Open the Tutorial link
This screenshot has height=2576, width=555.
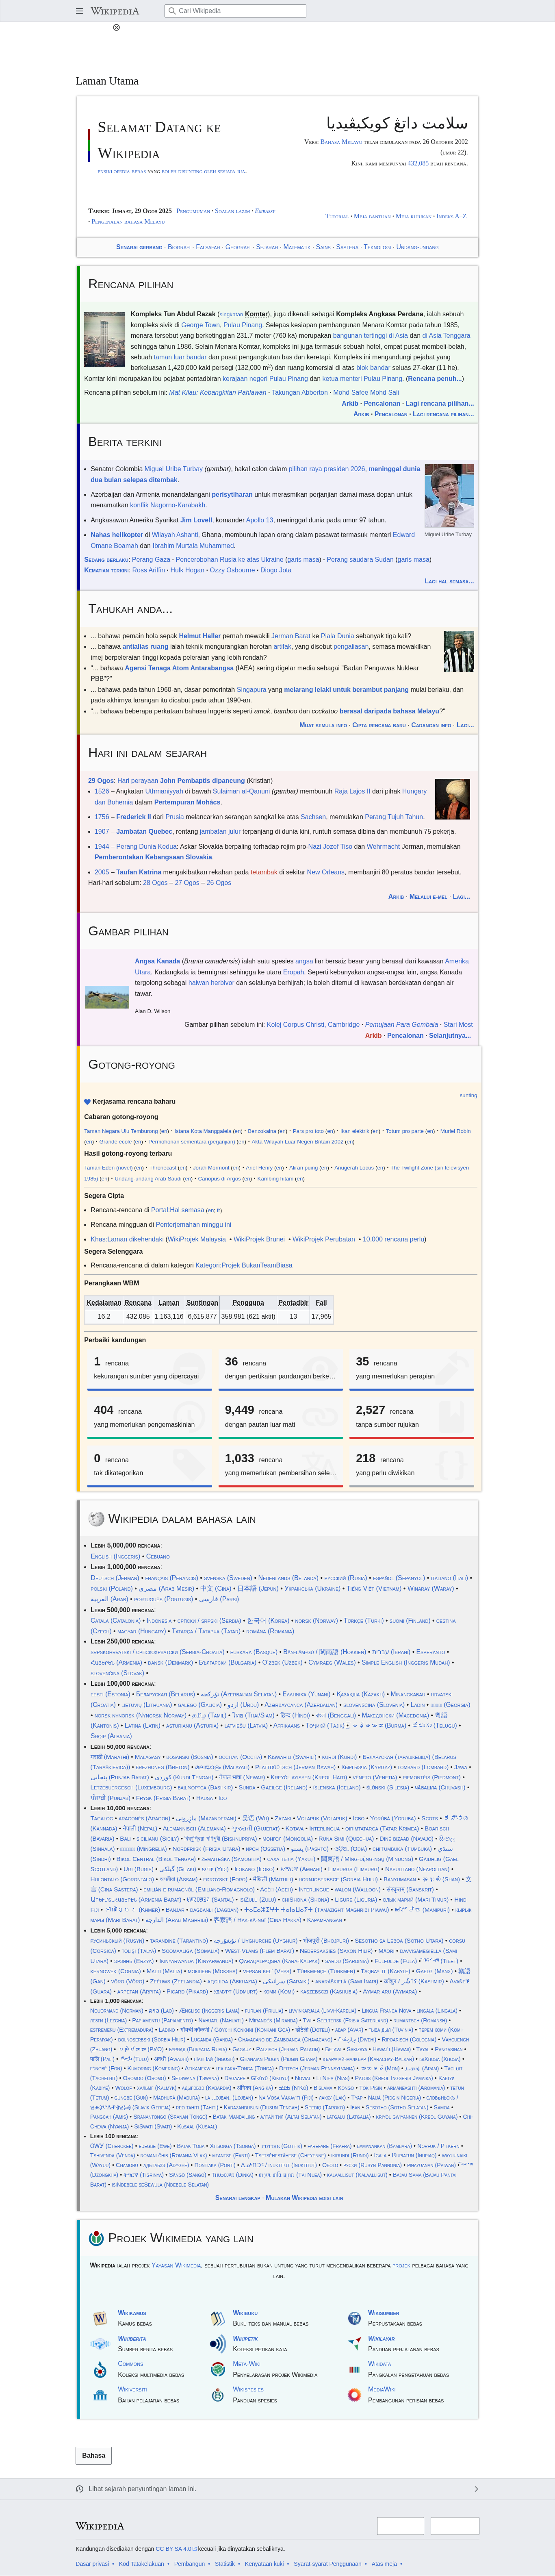(x=337, y=216)
